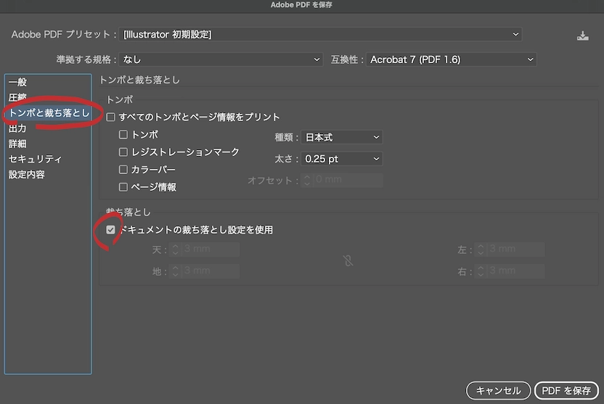
Task: Select 詳細 in the category list
Action: (x=48, y=144)
